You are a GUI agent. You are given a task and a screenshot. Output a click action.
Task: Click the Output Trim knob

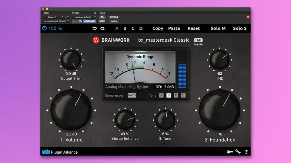tap(71, 60)
